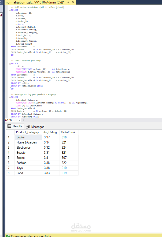Click the 'd.Total_Amount' line in editor
Screen dimensions: 162x237
click(x=24, y=44)
